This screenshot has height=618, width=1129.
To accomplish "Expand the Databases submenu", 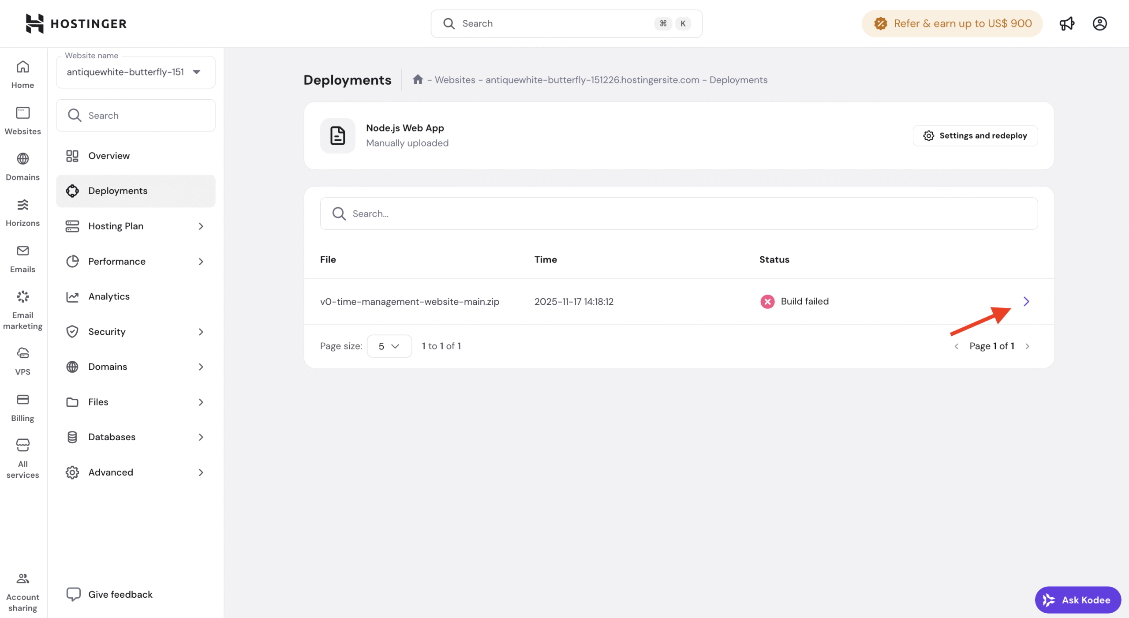I will point(135,437).
